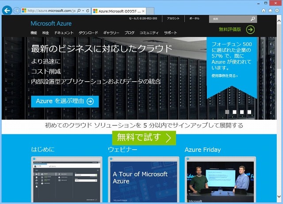Expand the address bar dropdown arrow
The image size is (283, 204).
[83, 11]
